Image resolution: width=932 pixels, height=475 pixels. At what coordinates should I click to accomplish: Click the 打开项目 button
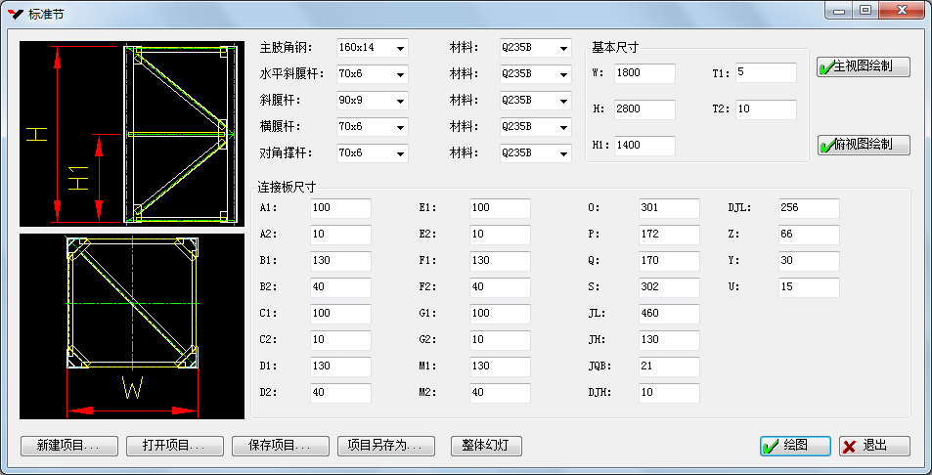(x=174, y=446)
